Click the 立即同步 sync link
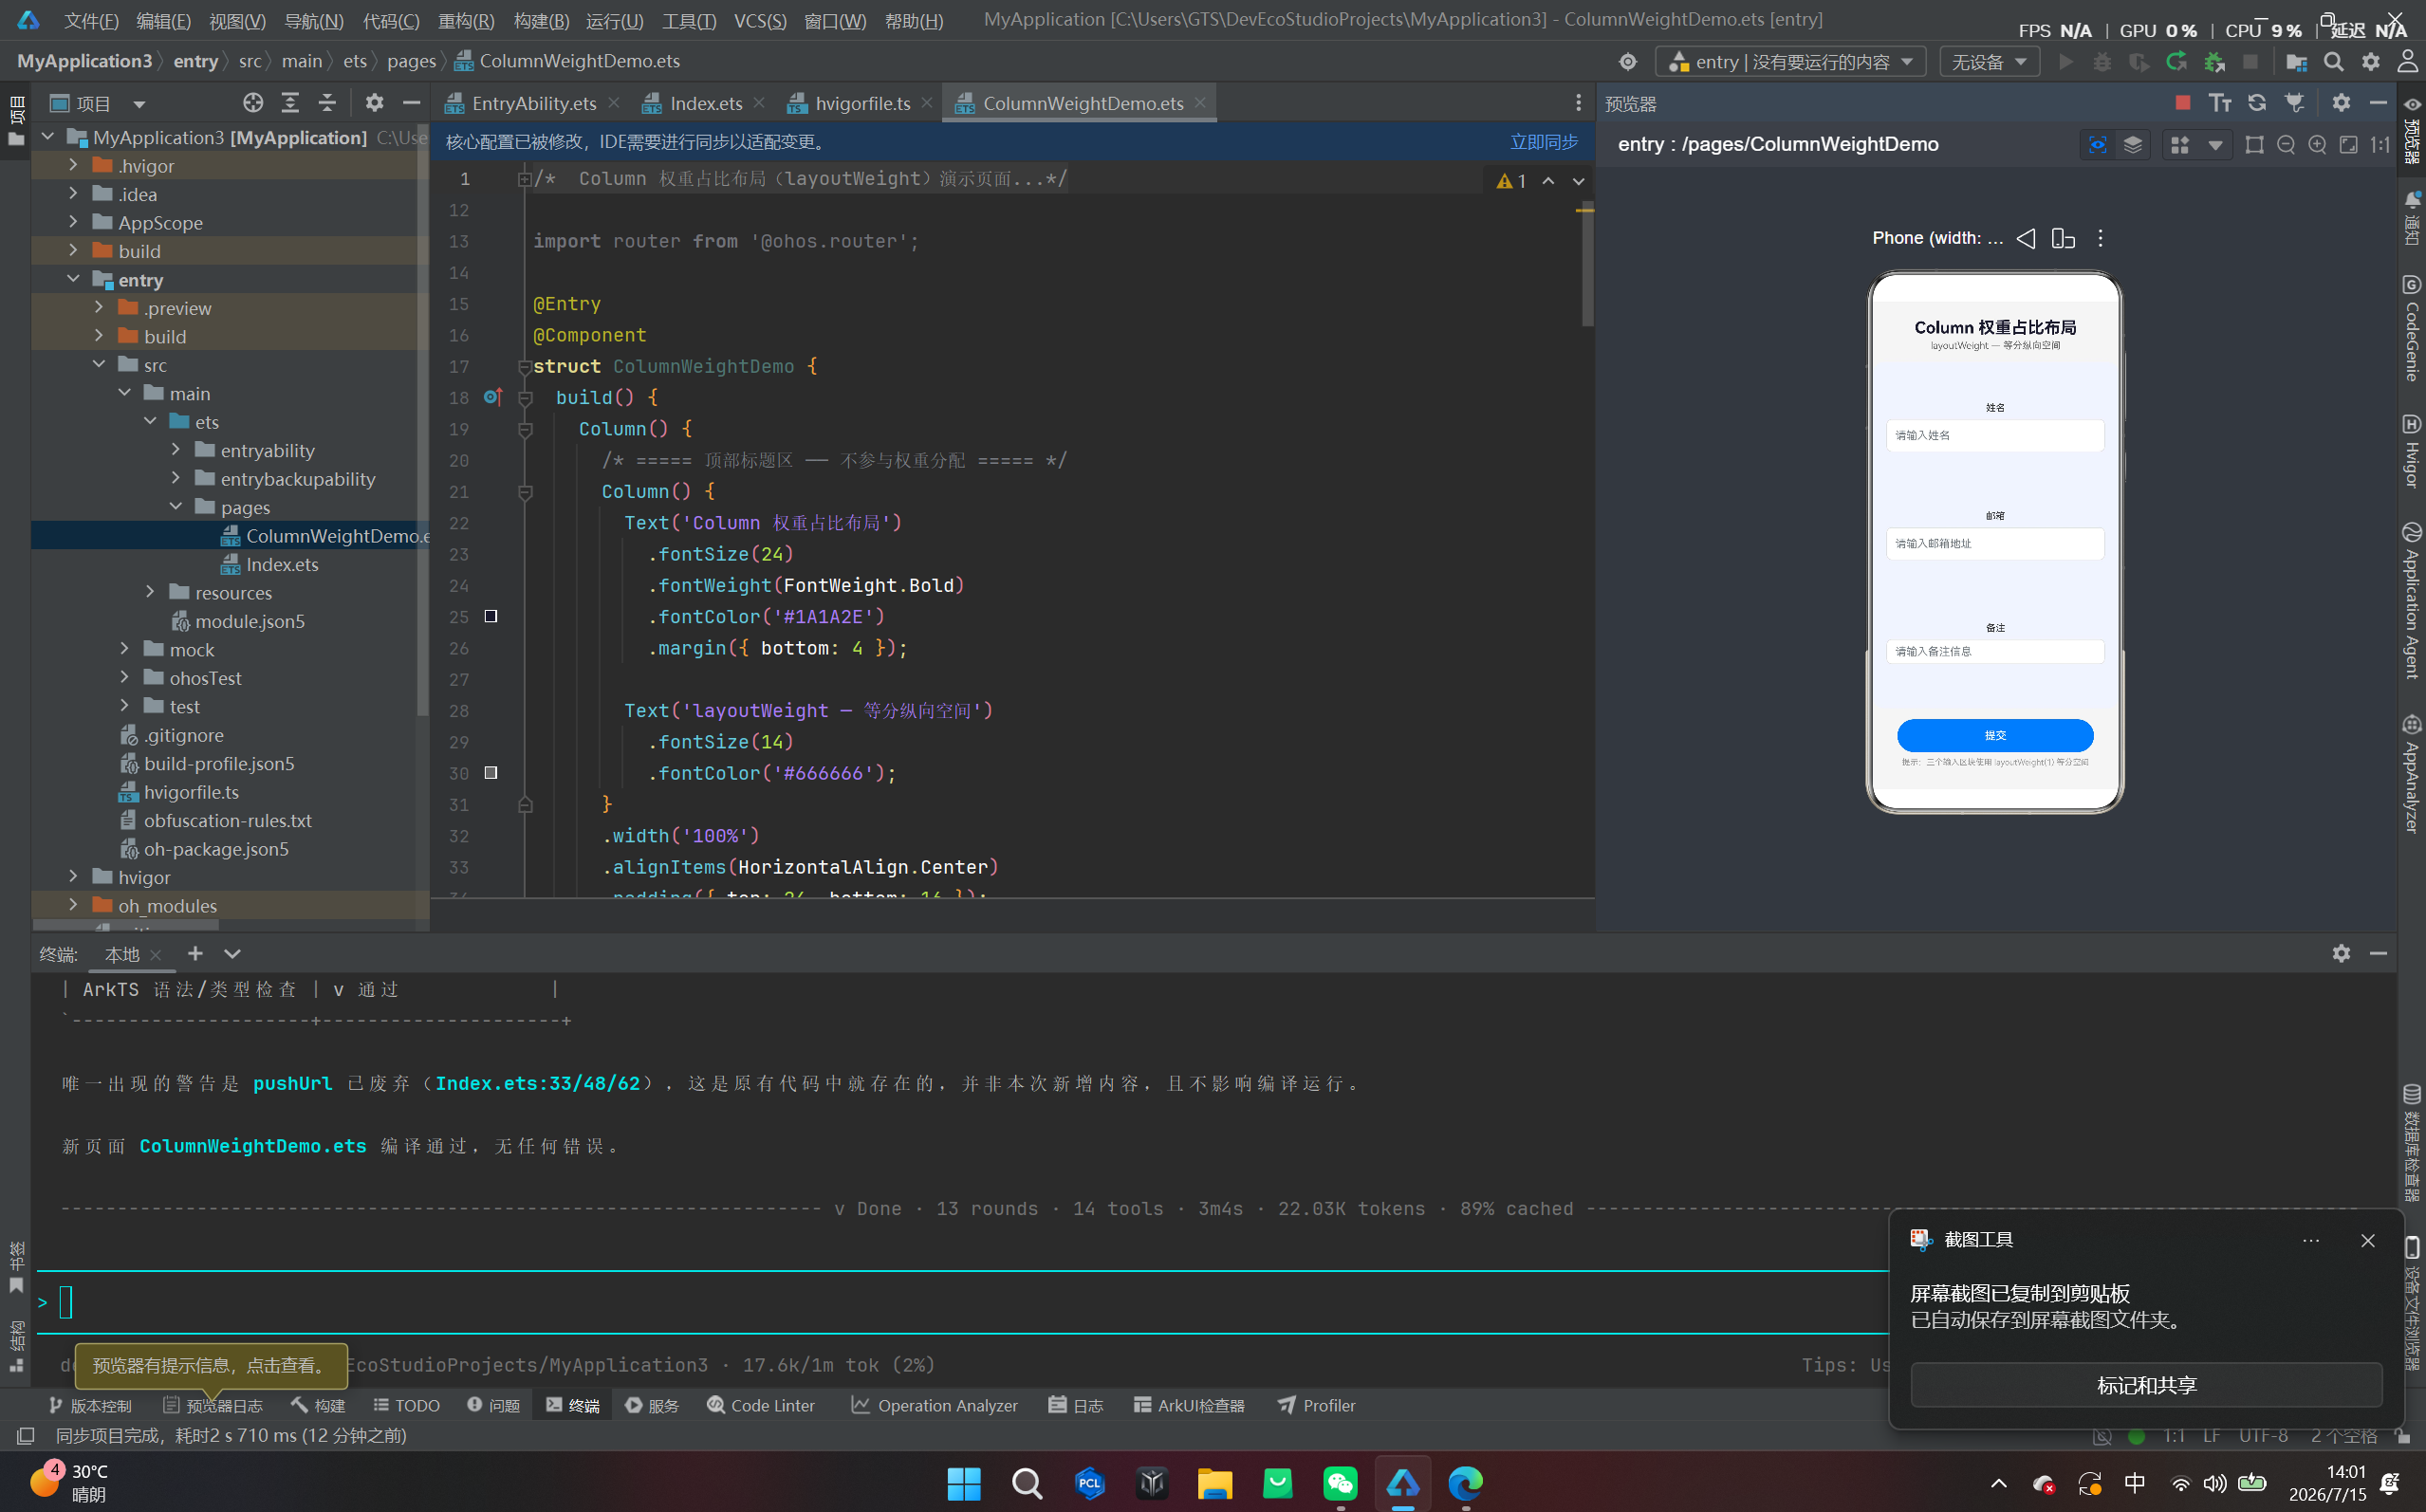The image size is (2426, 1512). [1543, 142]
